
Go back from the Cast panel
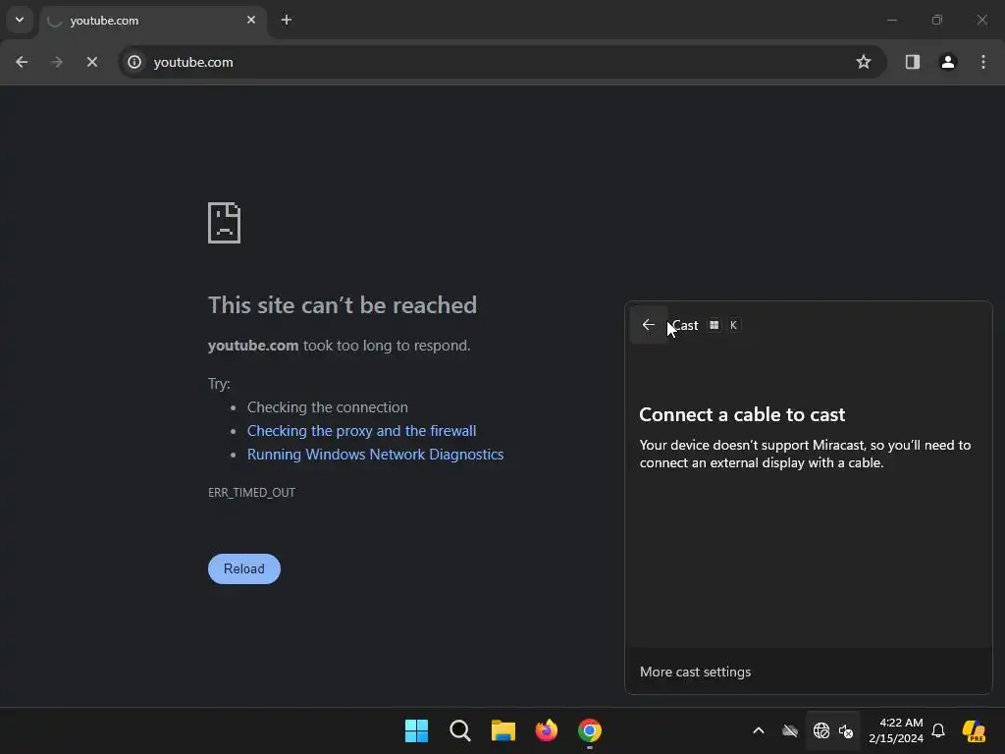click(649, 325)
